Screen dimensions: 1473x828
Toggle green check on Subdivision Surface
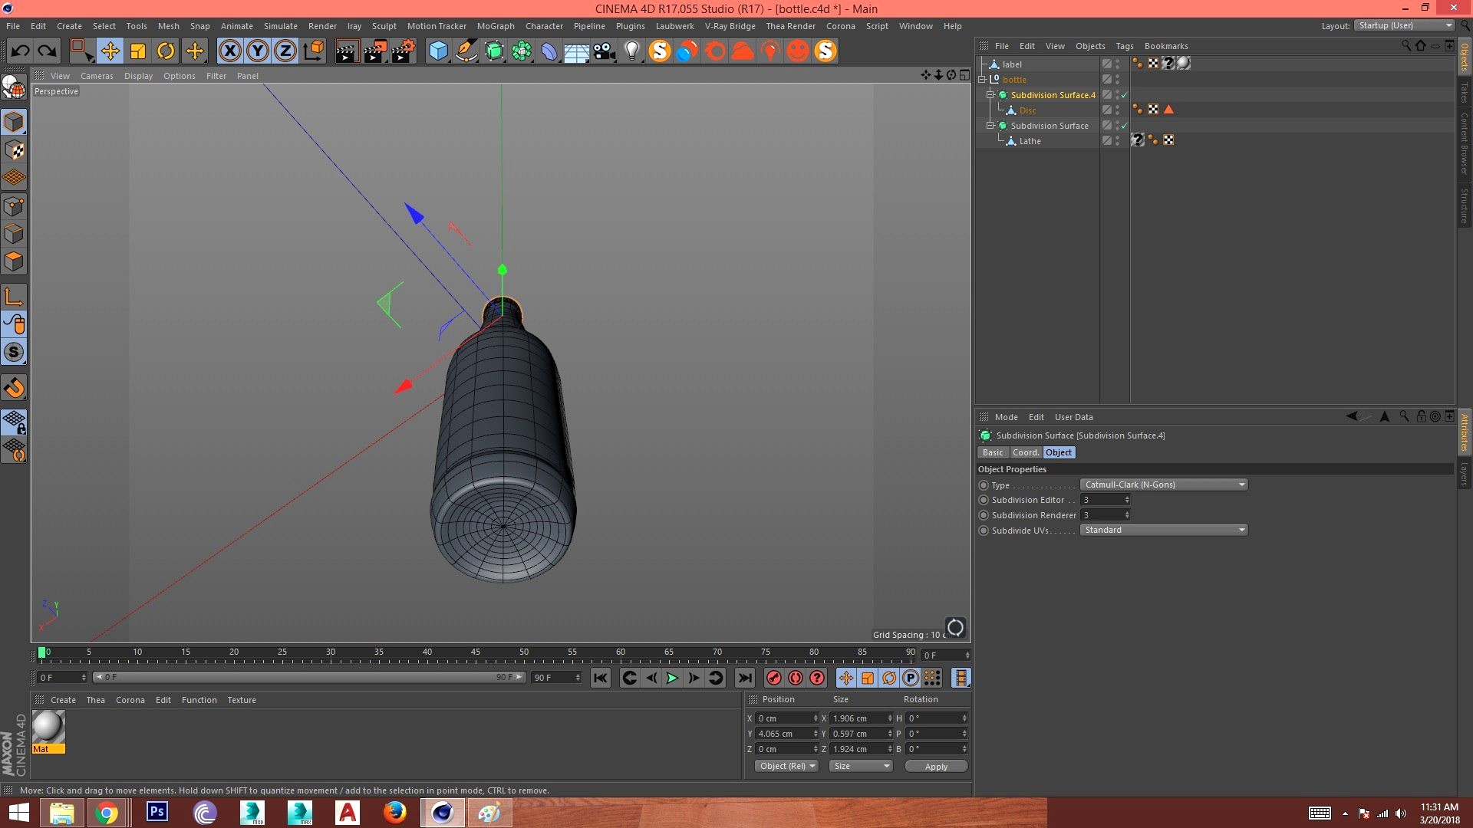1124,126
